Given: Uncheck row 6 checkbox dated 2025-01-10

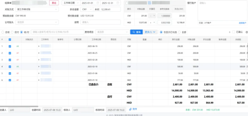Looking at the screenshot, I should tap(10, 80).
